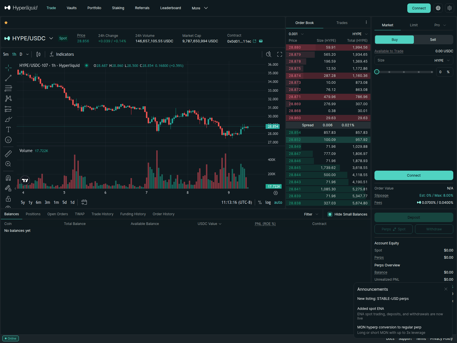The height and width of the screenshot is (343, 457).
Task: Open the Filter dropdown in balances
Action: [311, 214]
